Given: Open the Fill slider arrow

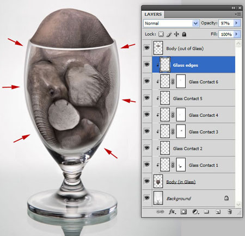Looking at the screenshot, I should 236,34.
